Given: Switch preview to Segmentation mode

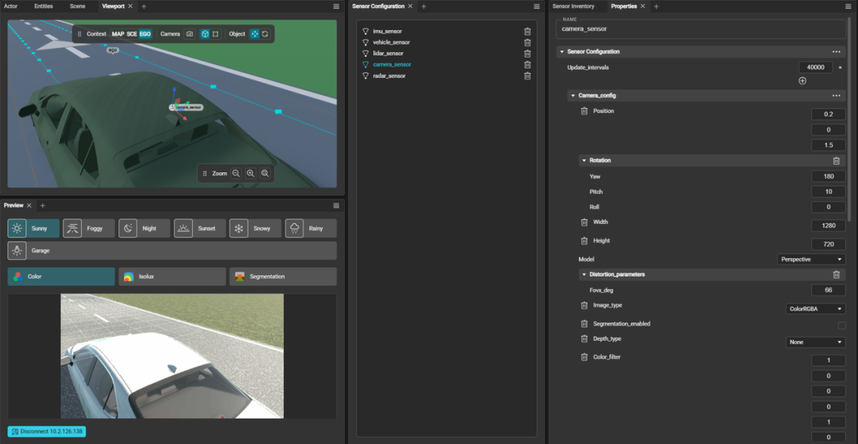Looking at the screenshot, I should click(283, 276).
